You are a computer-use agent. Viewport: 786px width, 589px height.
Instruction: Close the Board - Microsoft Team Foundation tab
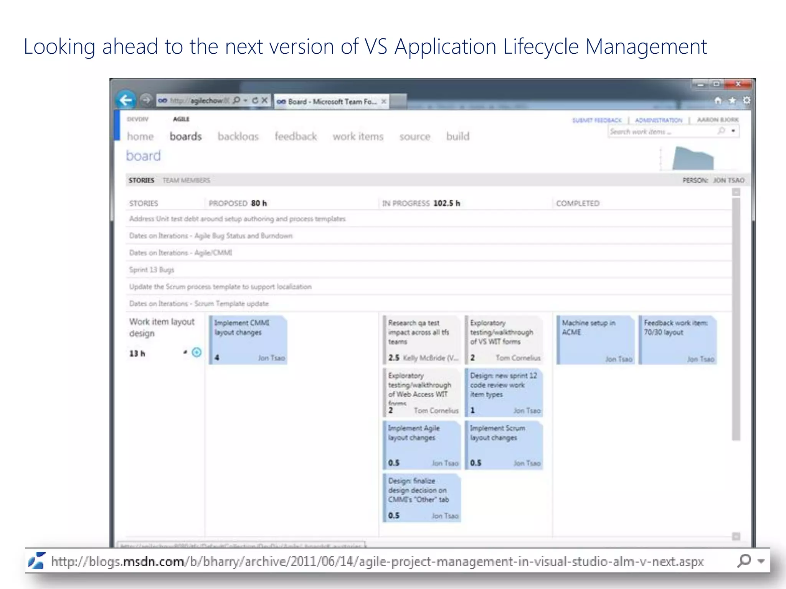coord(383,102)
